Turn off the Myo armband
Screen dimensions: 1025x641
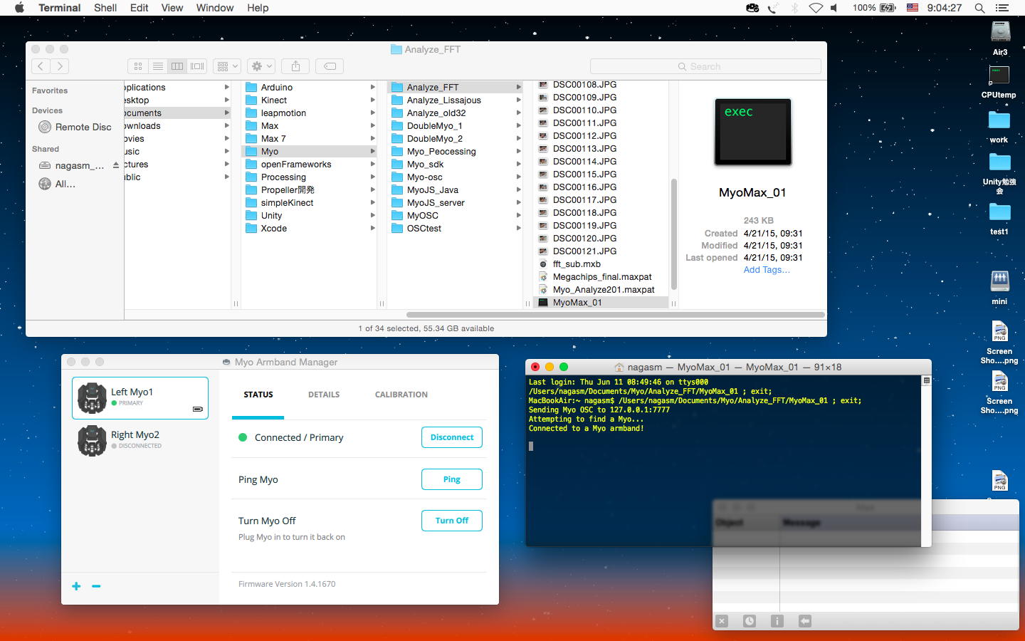click(x=452, y=521)
